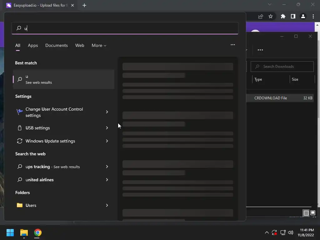Viewport: 320px width, 240px height.
Task: Click the search magnifier icon in search box
Action: coord(19,28)
